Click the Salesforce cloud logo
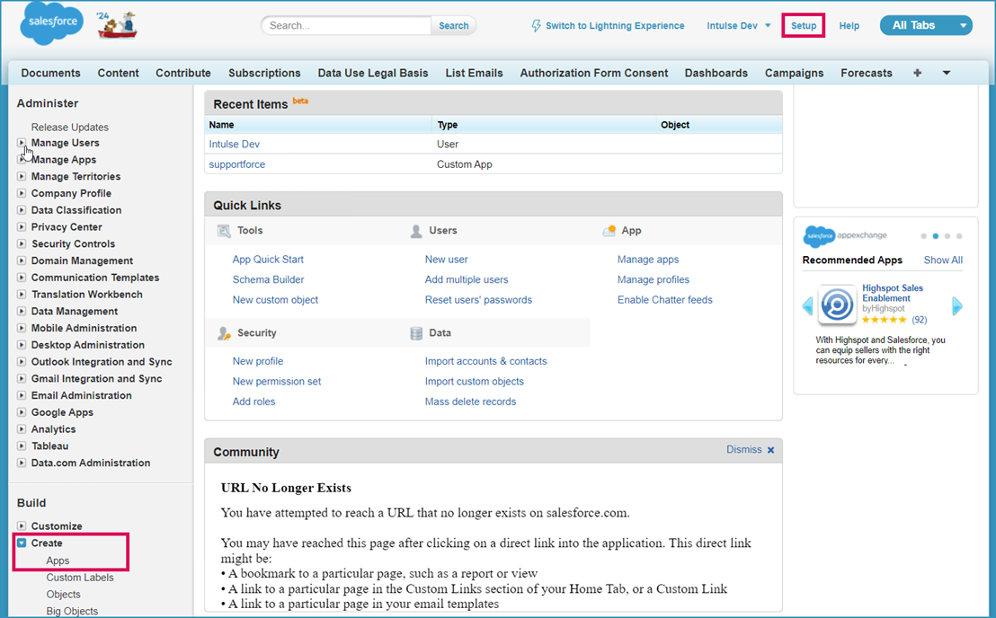The width and height of the screenshot is (996, 618). [x=51, y=22]
